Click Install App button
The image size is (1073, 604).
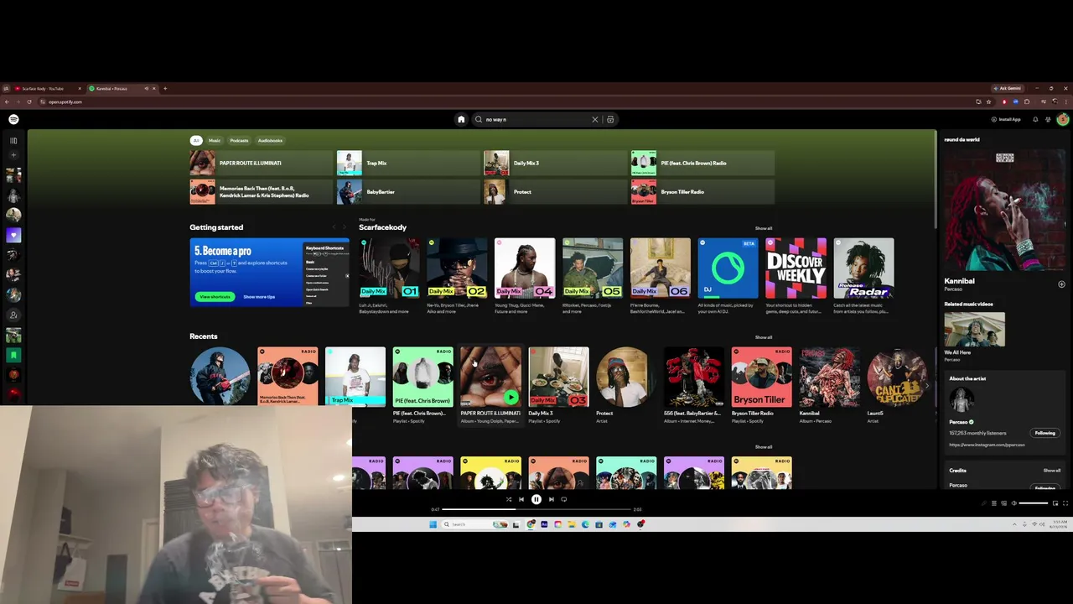[x=1006, y=119]
